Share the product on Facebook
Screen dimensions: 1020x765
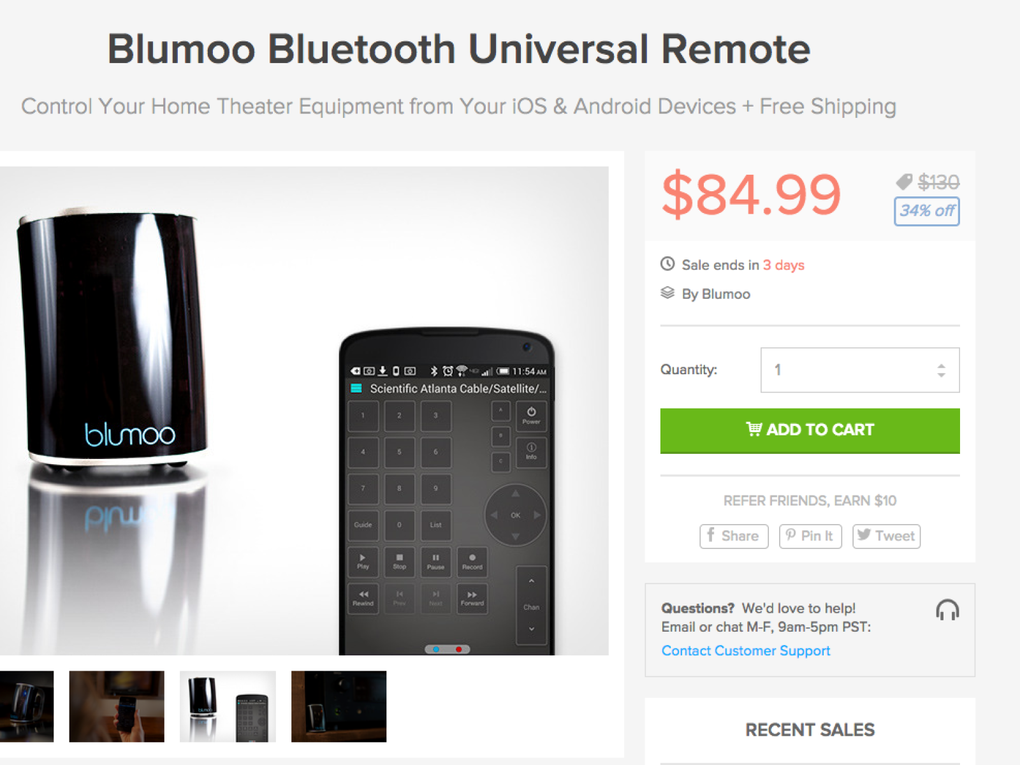point(734,536)
